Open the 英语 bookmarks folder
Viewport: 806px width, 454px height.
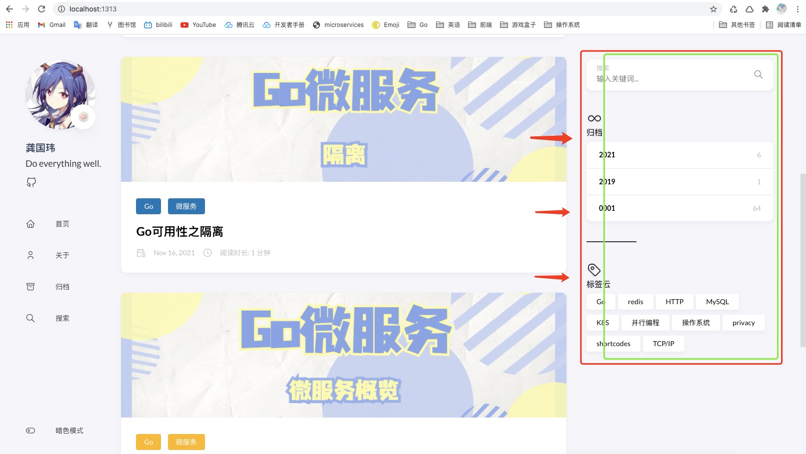pos(448,24)
